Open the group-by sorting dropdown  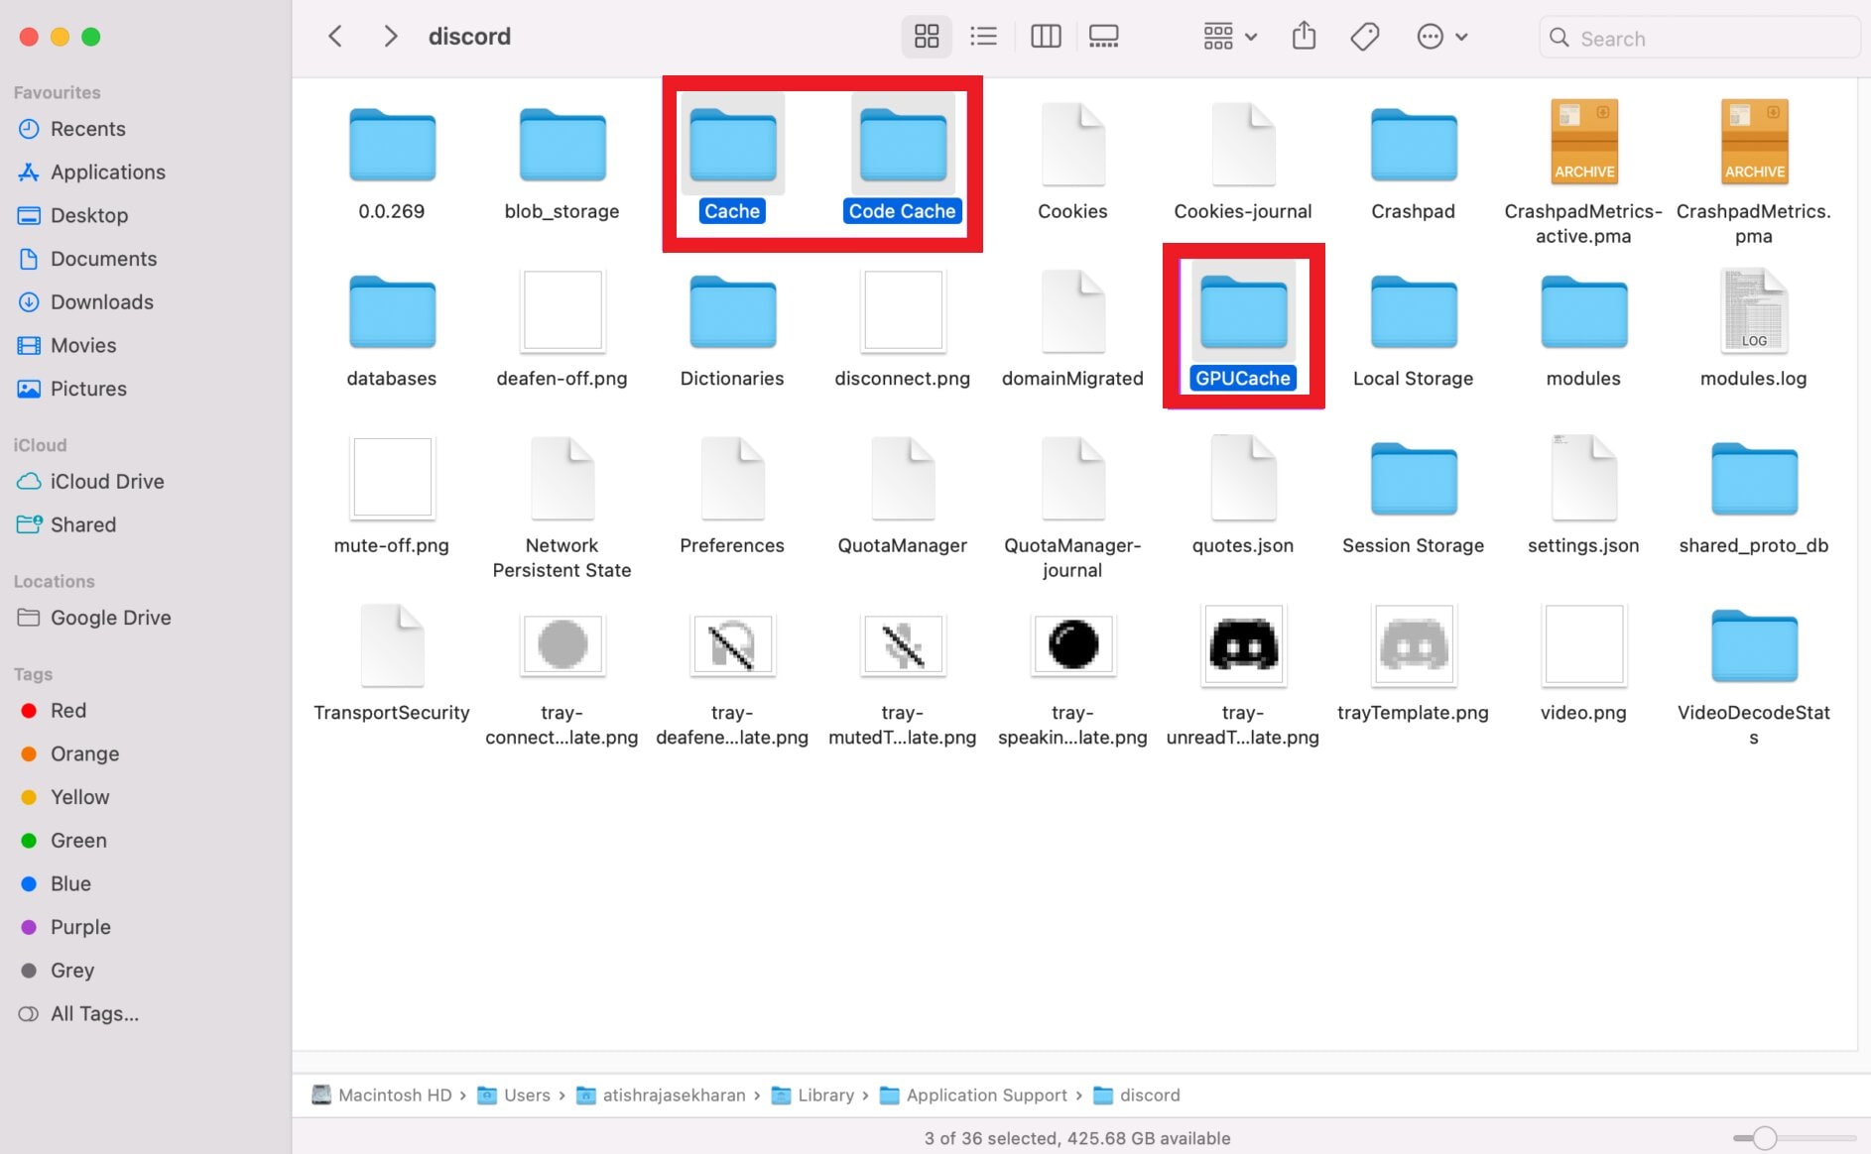tap(1228, 36)
